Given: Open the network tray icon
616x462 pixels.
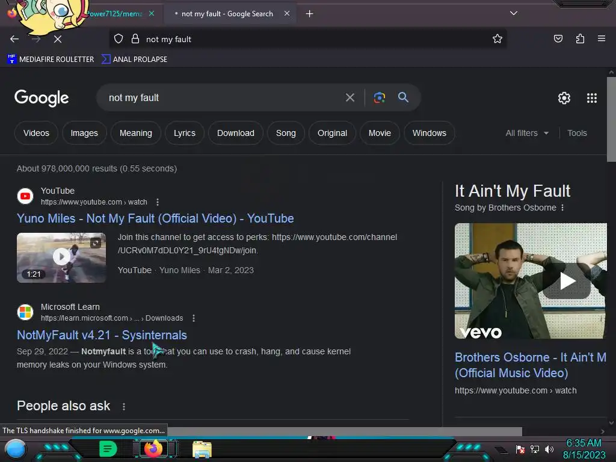Looking at the screenshot, I should tap(535, 449).
